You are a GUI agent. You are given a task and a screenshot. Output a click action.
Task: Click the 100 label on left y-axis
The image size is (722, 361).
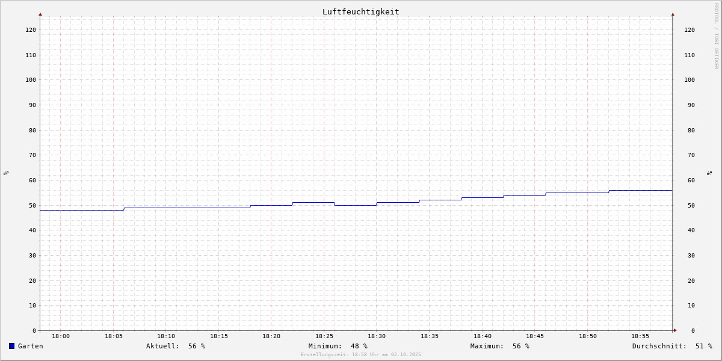(x=30, y=79)
